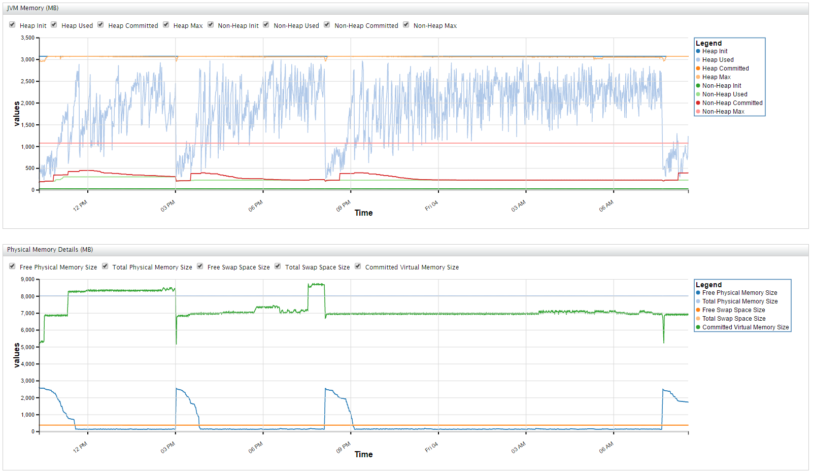Click the Non-Heap Committed legend red dot

point(698,103)
